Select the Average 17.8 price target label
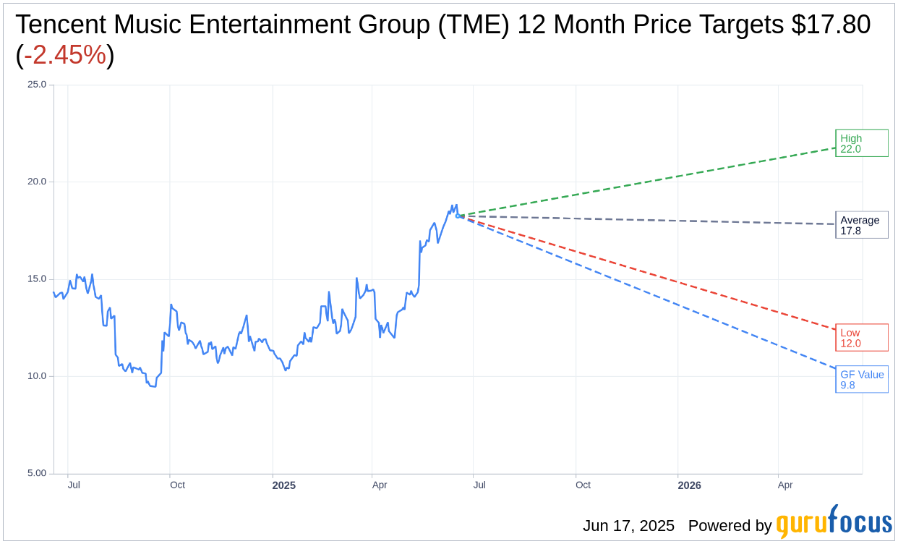Screen dimensions: 898x544 [x=862, y=225]
